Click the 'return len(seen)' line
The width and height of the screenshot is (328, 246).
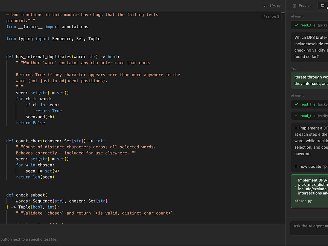pyautogui.click(x=35, y=177)
